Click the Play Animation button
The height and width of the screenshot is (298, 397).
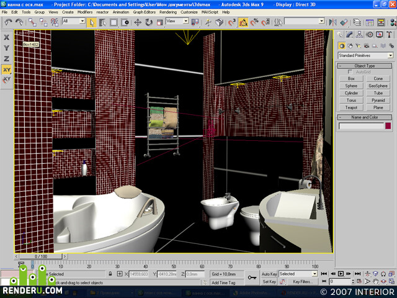pos(341,274)
